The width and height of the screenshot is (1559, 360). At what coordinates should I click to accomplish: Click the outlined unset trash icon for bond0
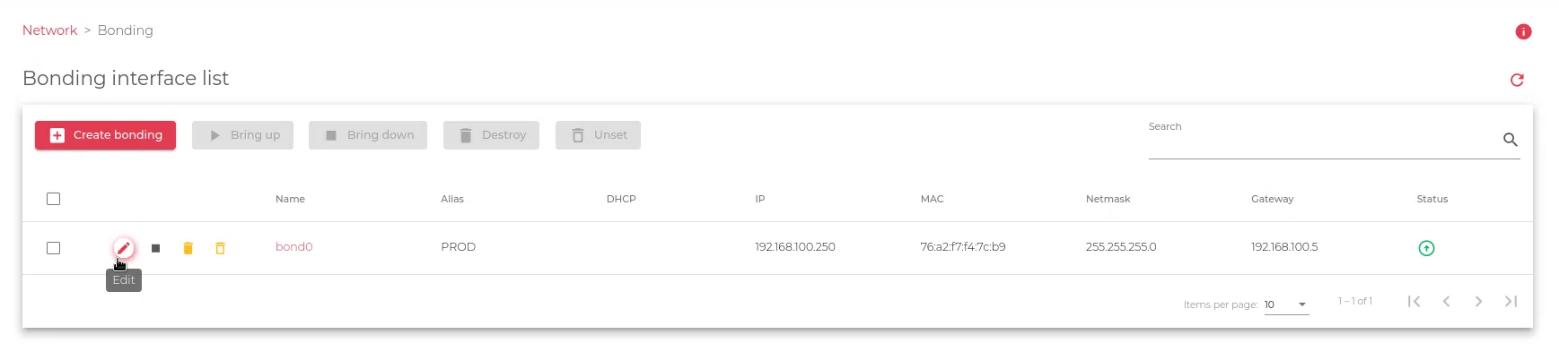coord(220,248)
